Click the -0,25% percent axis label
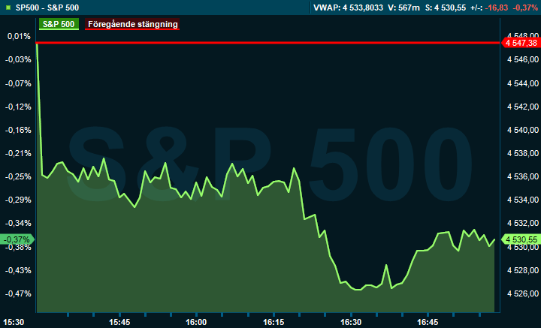 18,176
